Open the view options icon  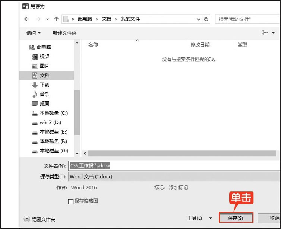click(265, 33)
